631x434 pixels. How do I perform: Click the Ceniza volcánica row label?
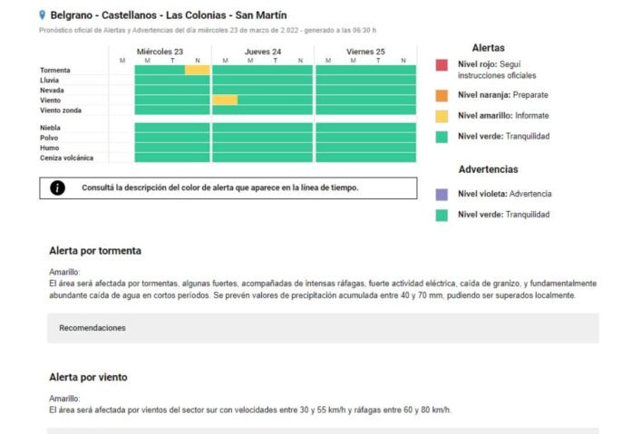(66, 158)
